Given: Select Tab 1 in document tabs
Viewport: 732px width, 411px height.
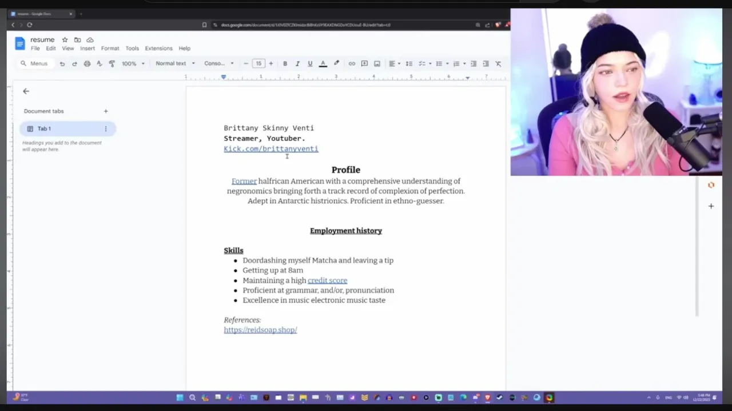Looking at the screenshot, I should (67, 129).
